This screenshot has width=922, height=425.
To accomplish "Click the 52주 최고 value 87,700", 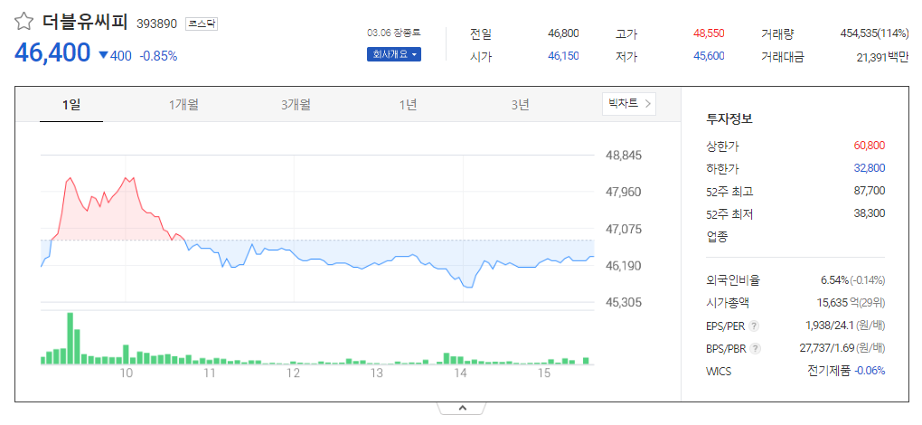I will point(869,191).
